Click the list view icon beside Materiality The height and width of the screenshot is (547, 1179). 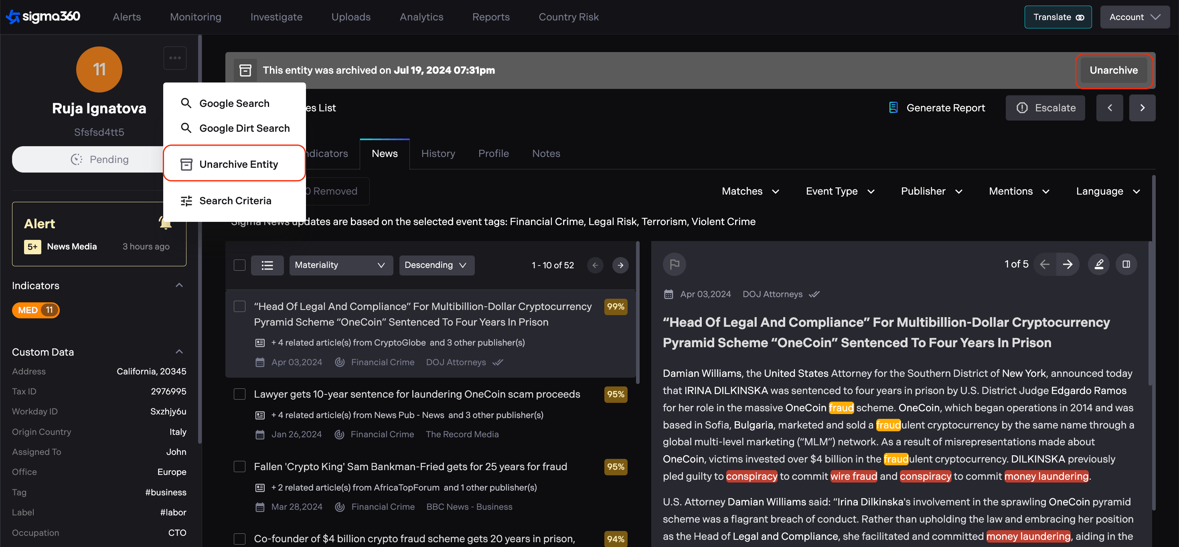click(x=267, y=265)
